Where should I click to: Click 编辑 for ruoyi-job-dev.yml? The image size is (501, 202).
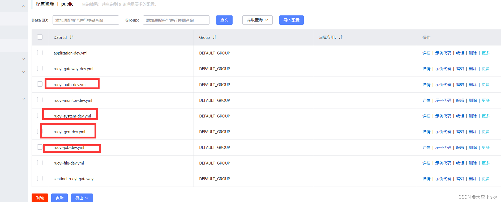tap(460, 148)
